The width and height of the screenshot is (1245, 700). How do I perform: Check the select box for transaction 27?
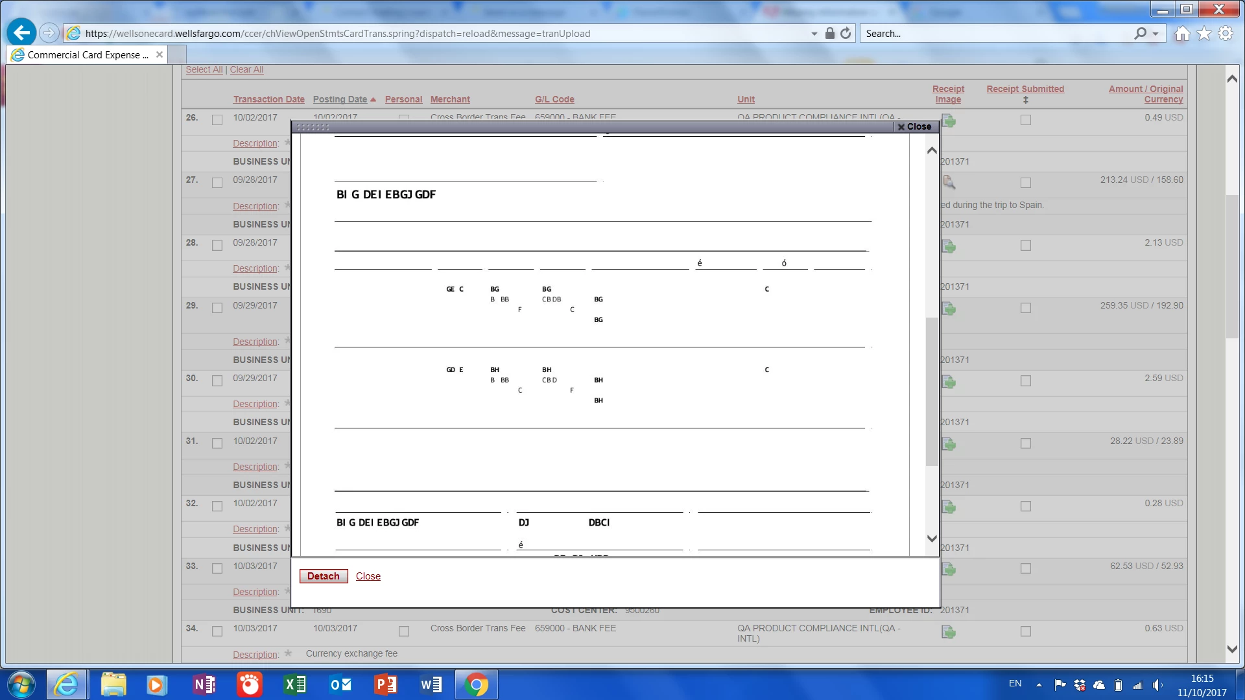(x=217, y=183)
